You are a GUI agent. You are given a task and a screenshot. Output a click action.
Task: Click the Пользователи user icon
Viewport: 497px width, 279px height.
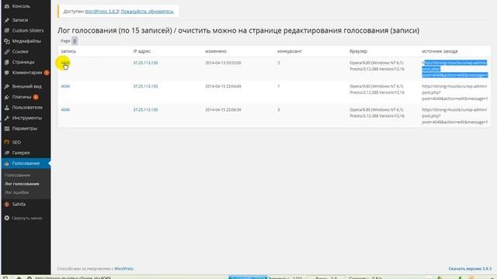pos(7,108)
